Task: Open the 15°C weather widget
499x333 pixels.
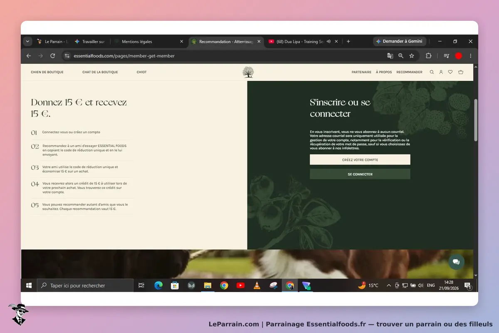Action: pyautogui.click(x=368, y=286)
